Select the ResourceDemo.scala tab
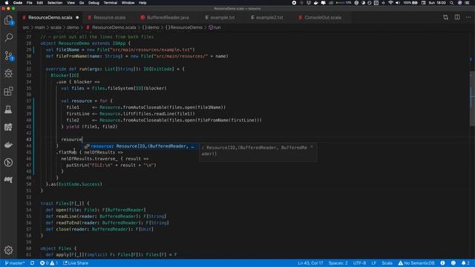Viewport: 475px width, 267px height. (50, 18)
